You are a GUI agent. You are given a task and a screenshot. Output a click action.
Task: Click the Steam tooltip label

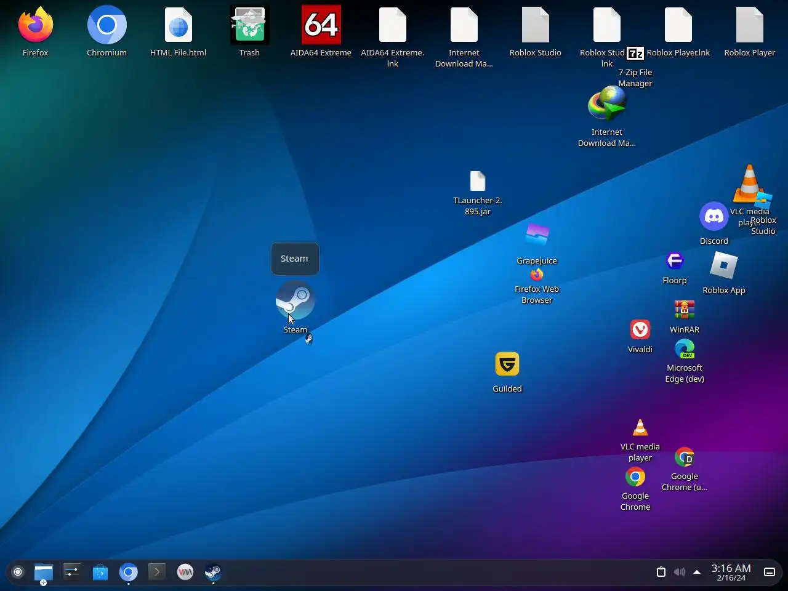coord(295,259)
